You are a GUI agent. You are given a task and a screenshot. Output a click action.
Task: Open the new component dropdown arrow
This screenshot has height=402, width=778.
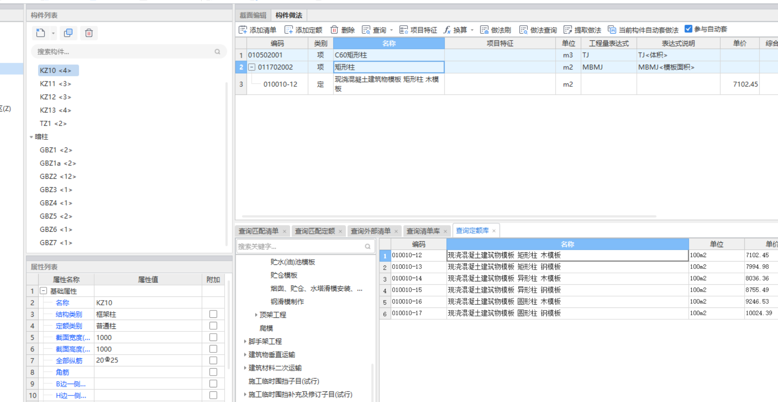pyautogui.click(x=53, y=33)
